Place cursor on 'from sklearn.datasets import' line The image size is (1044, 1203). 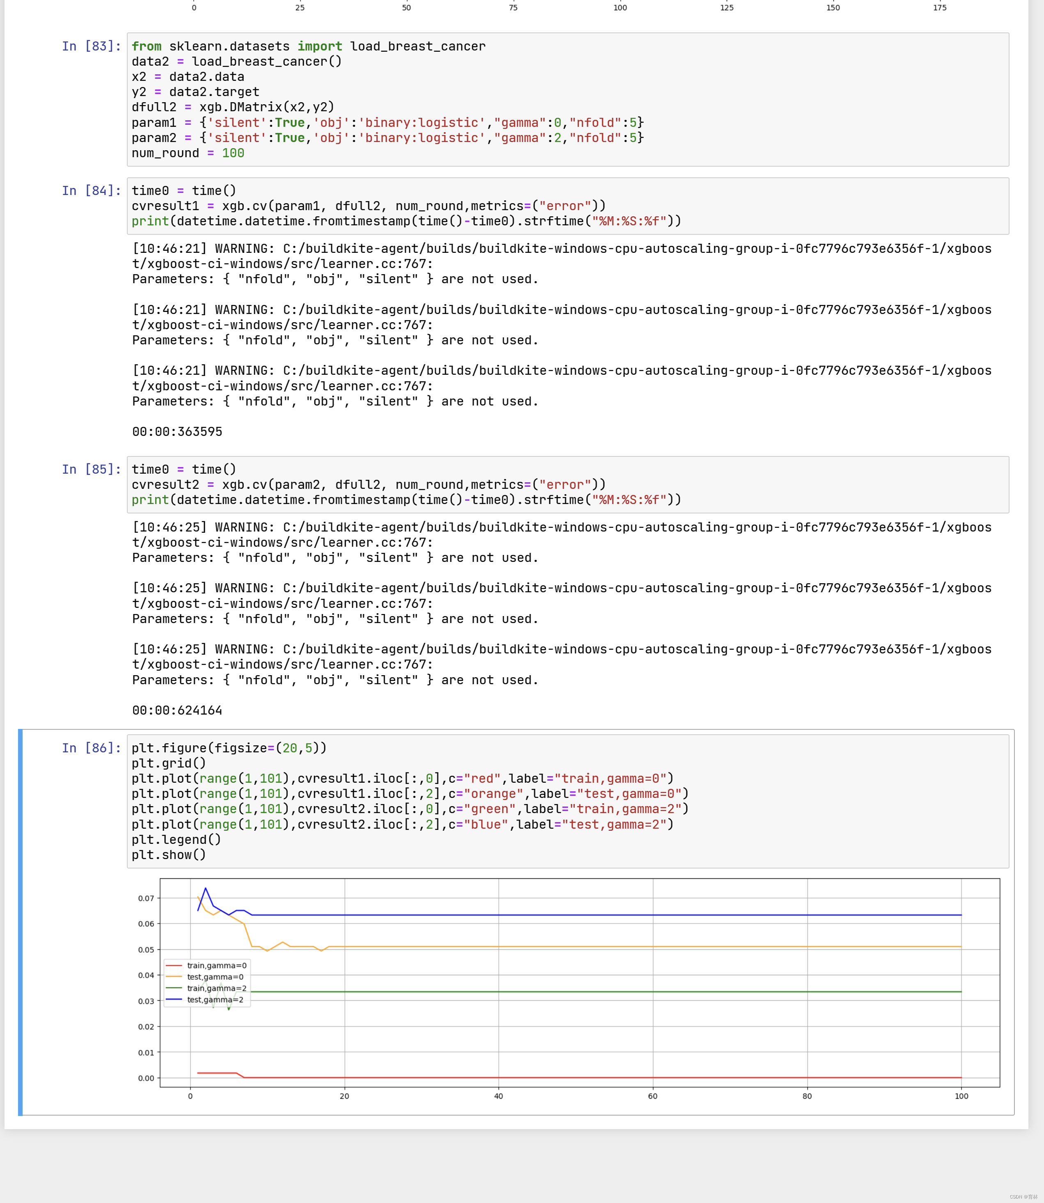click(x=308, y=46)
